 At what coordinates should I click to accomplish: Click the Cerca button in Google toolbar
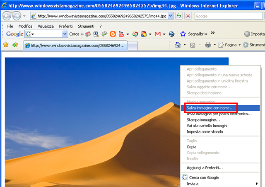pos(74,34)
